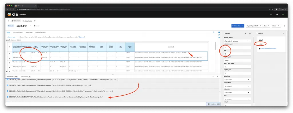
Task: Click the circular icon left of the settings gear
Action: click(271, 14)
